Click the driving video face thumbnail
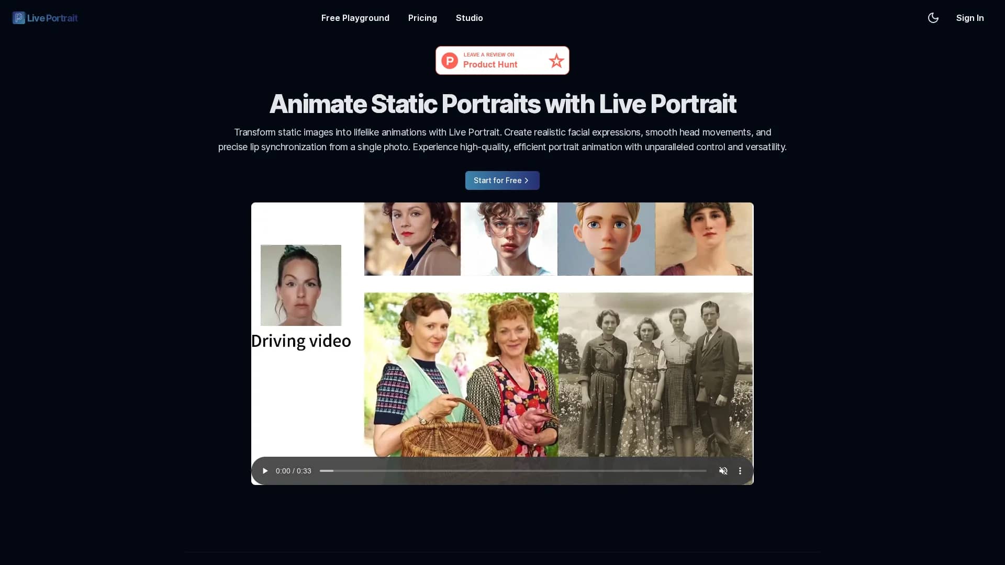This screenshot has width=1005, height=565. 301,285
